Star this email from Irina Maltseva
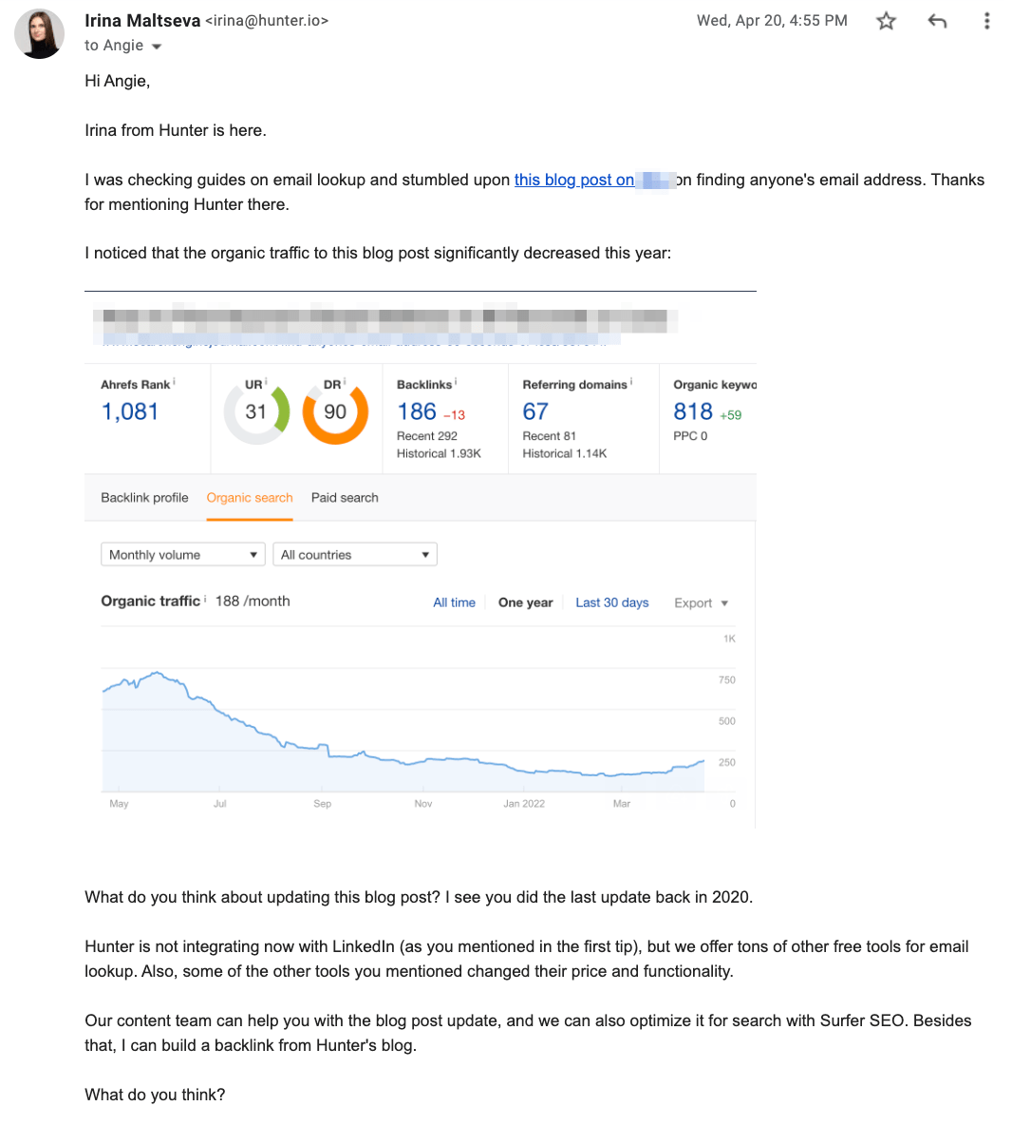 [886, 20]
